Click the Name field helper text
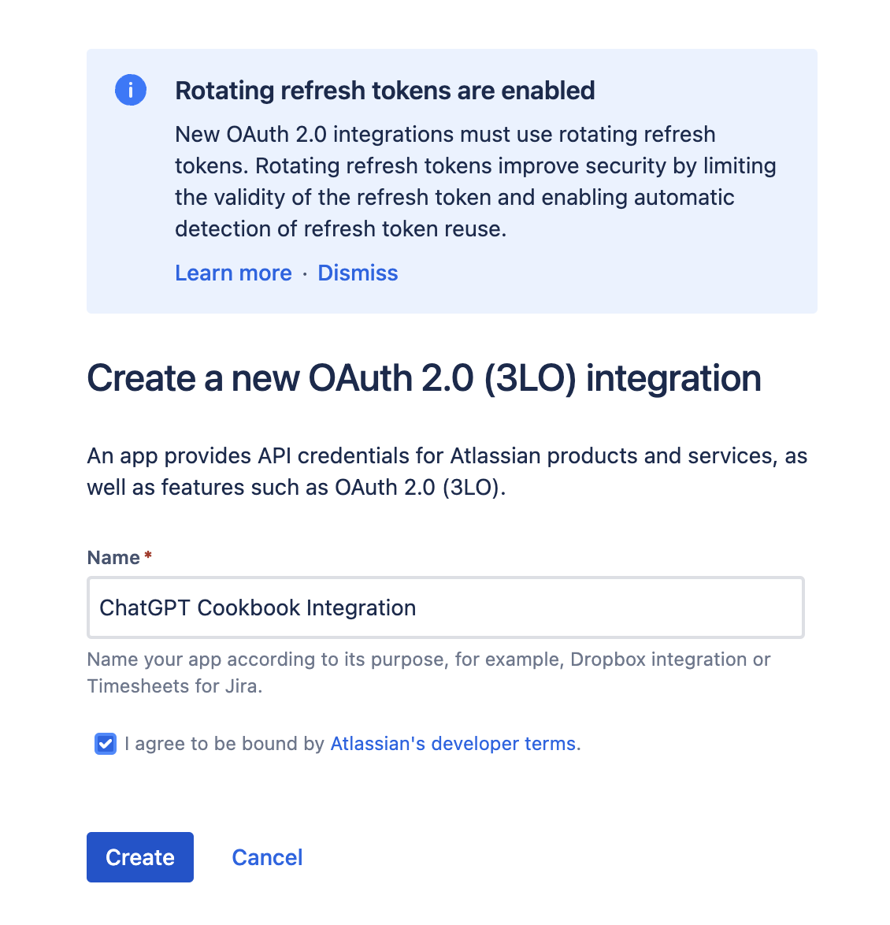Screen dimensions: 890x925 [x=429, y=672]
